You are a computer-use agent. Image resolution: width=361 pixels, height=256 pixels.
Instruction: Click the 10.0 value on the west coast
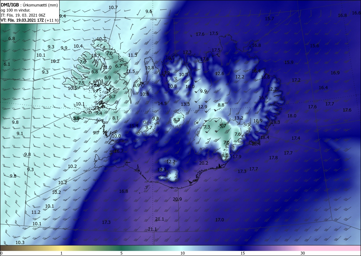point(116,136)
